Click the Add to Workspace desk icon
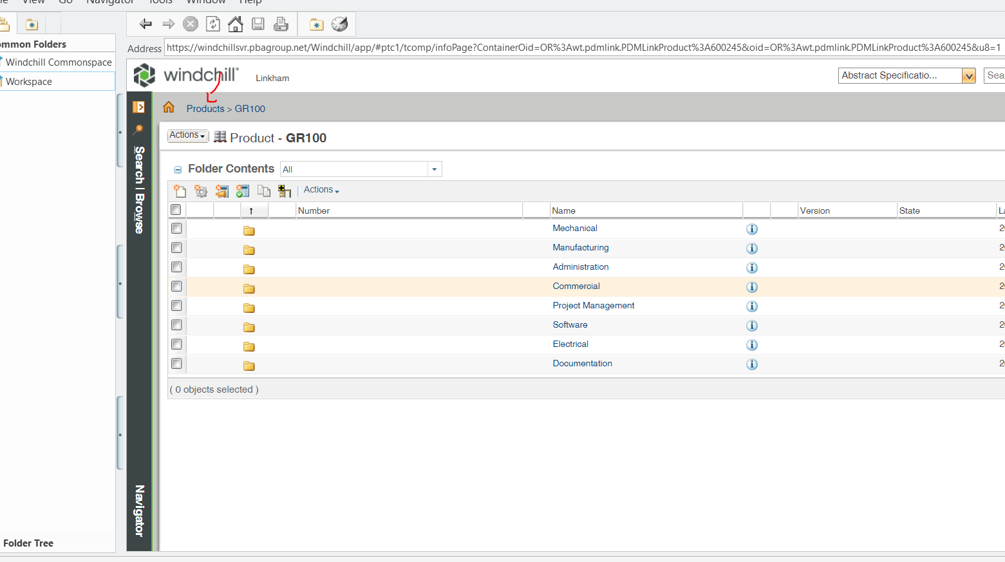This screenshot has height=562, width=1005. [284, 191]
